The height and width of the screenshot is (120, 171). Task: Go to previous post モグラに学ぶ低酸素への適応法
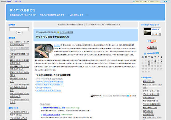click(x=71, y=25)
